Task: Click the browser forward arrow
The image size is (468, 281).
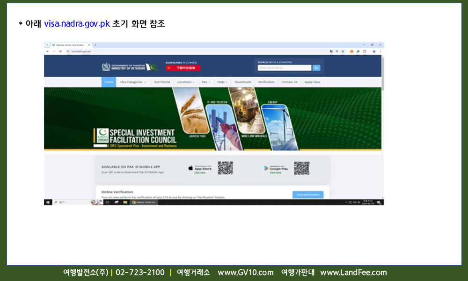Action: coord(54,52)
